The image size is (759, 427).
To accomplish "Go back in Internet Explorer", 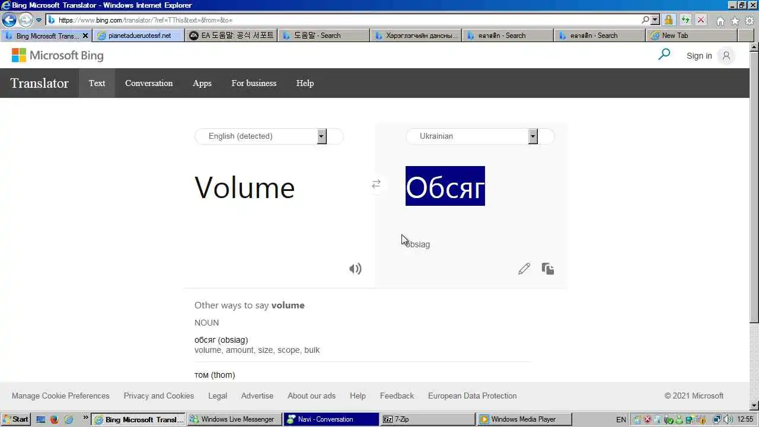I will 9,20.
